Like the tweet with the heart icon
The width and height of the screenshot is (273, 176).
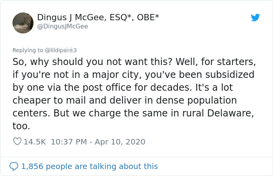17,142
